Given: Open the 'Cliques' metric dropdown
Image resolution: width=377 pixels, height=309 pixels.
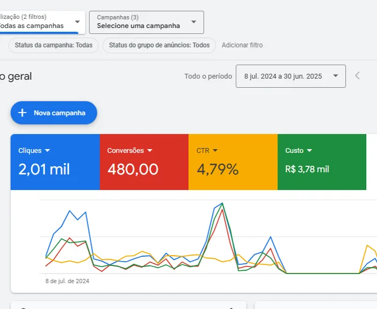Looking at the screenshot, I should click(x=34, y=151).
